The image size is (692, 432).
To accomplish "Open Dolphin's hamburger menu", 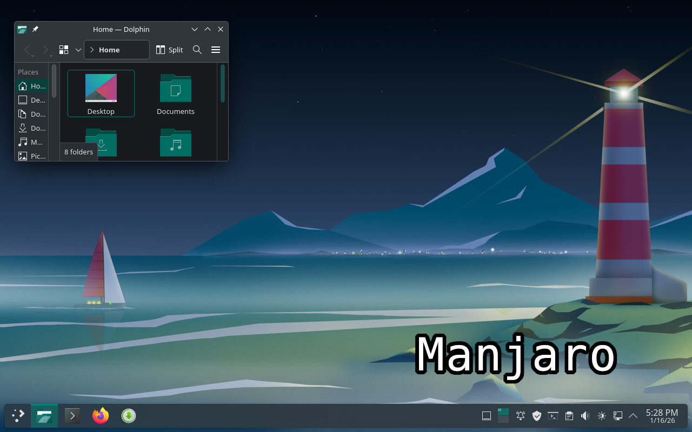I will tap(216, 50).
